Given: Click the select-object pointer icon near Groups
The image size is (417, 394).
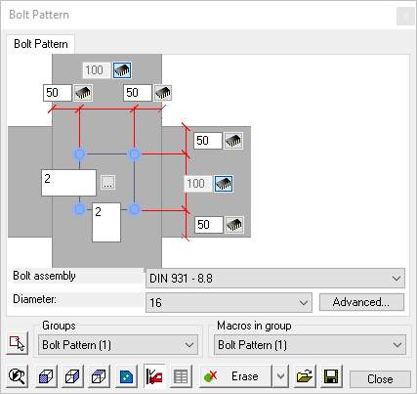Looking at the screenshot, I should tap(17, 343).
